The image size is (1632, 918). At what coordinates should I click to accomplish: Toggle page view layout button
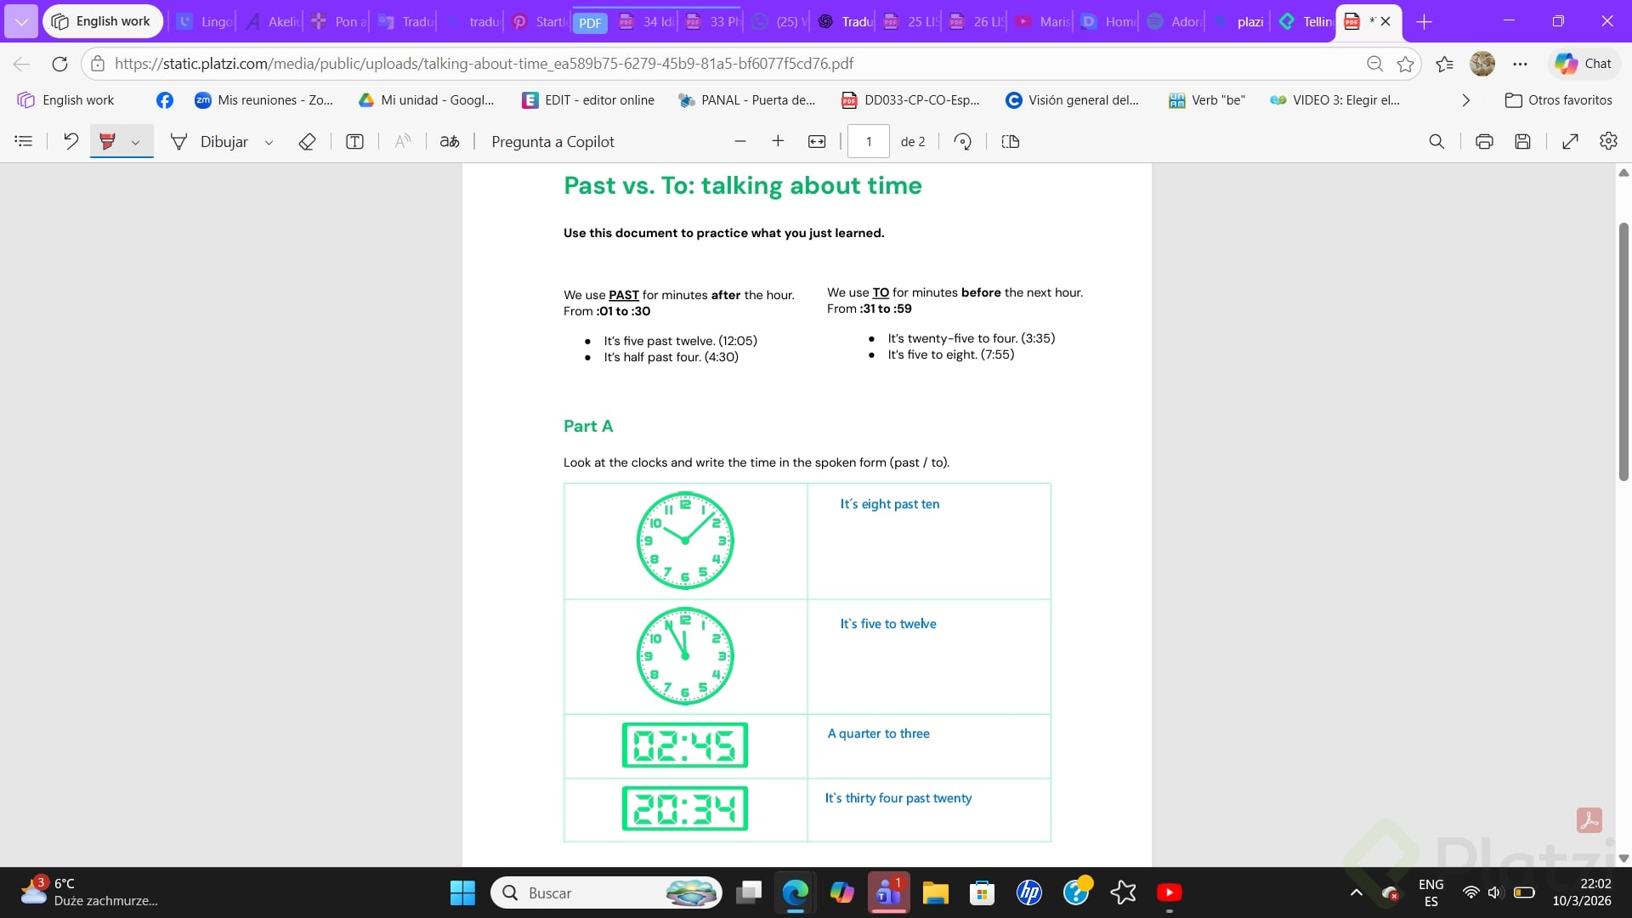coord(1010,142)
